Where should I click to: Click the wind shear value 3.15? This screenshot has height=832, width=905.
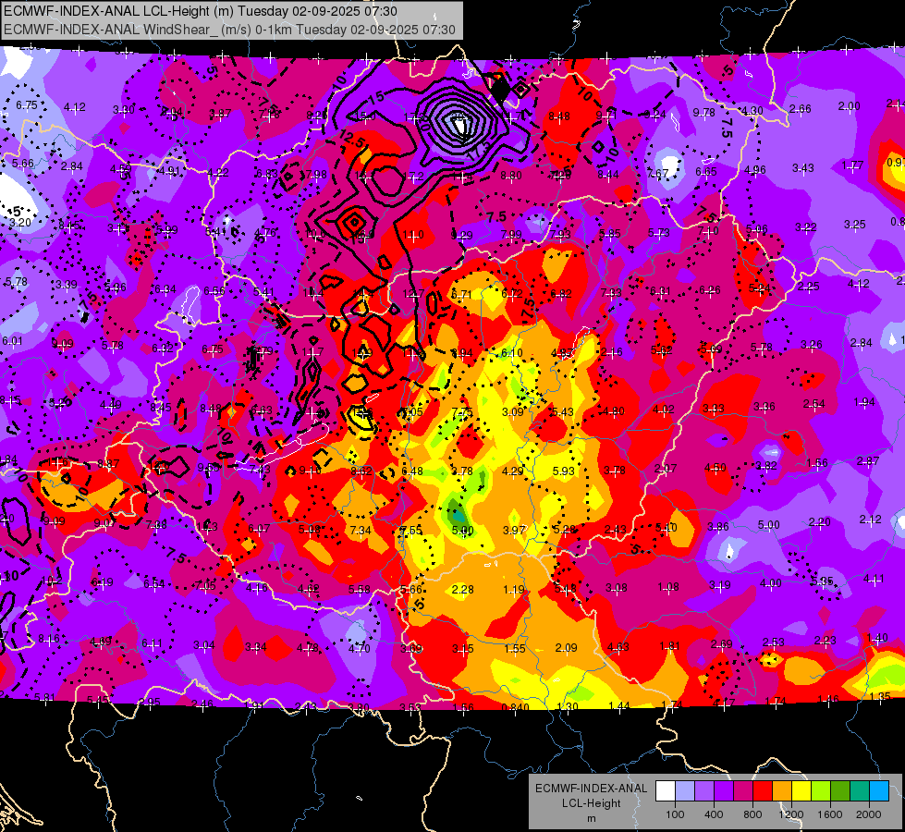463,649
